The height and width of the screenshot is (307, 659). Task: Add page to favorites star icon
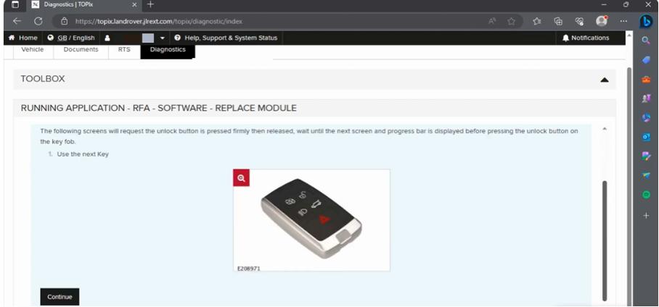[511, 21]
